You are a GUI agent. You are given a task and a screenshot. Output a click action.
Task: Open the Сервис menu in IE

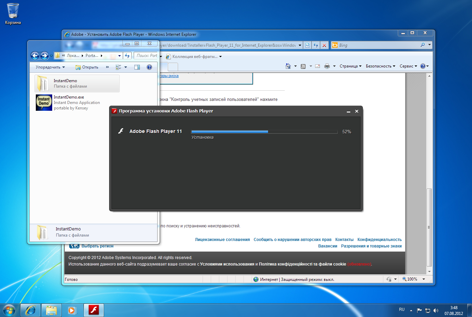click(408, 66)
